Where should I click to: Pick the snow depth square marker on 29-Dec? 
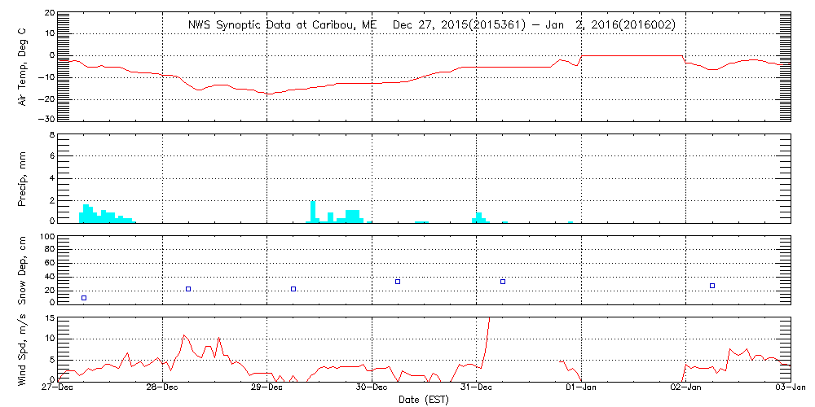pos(293,289)
